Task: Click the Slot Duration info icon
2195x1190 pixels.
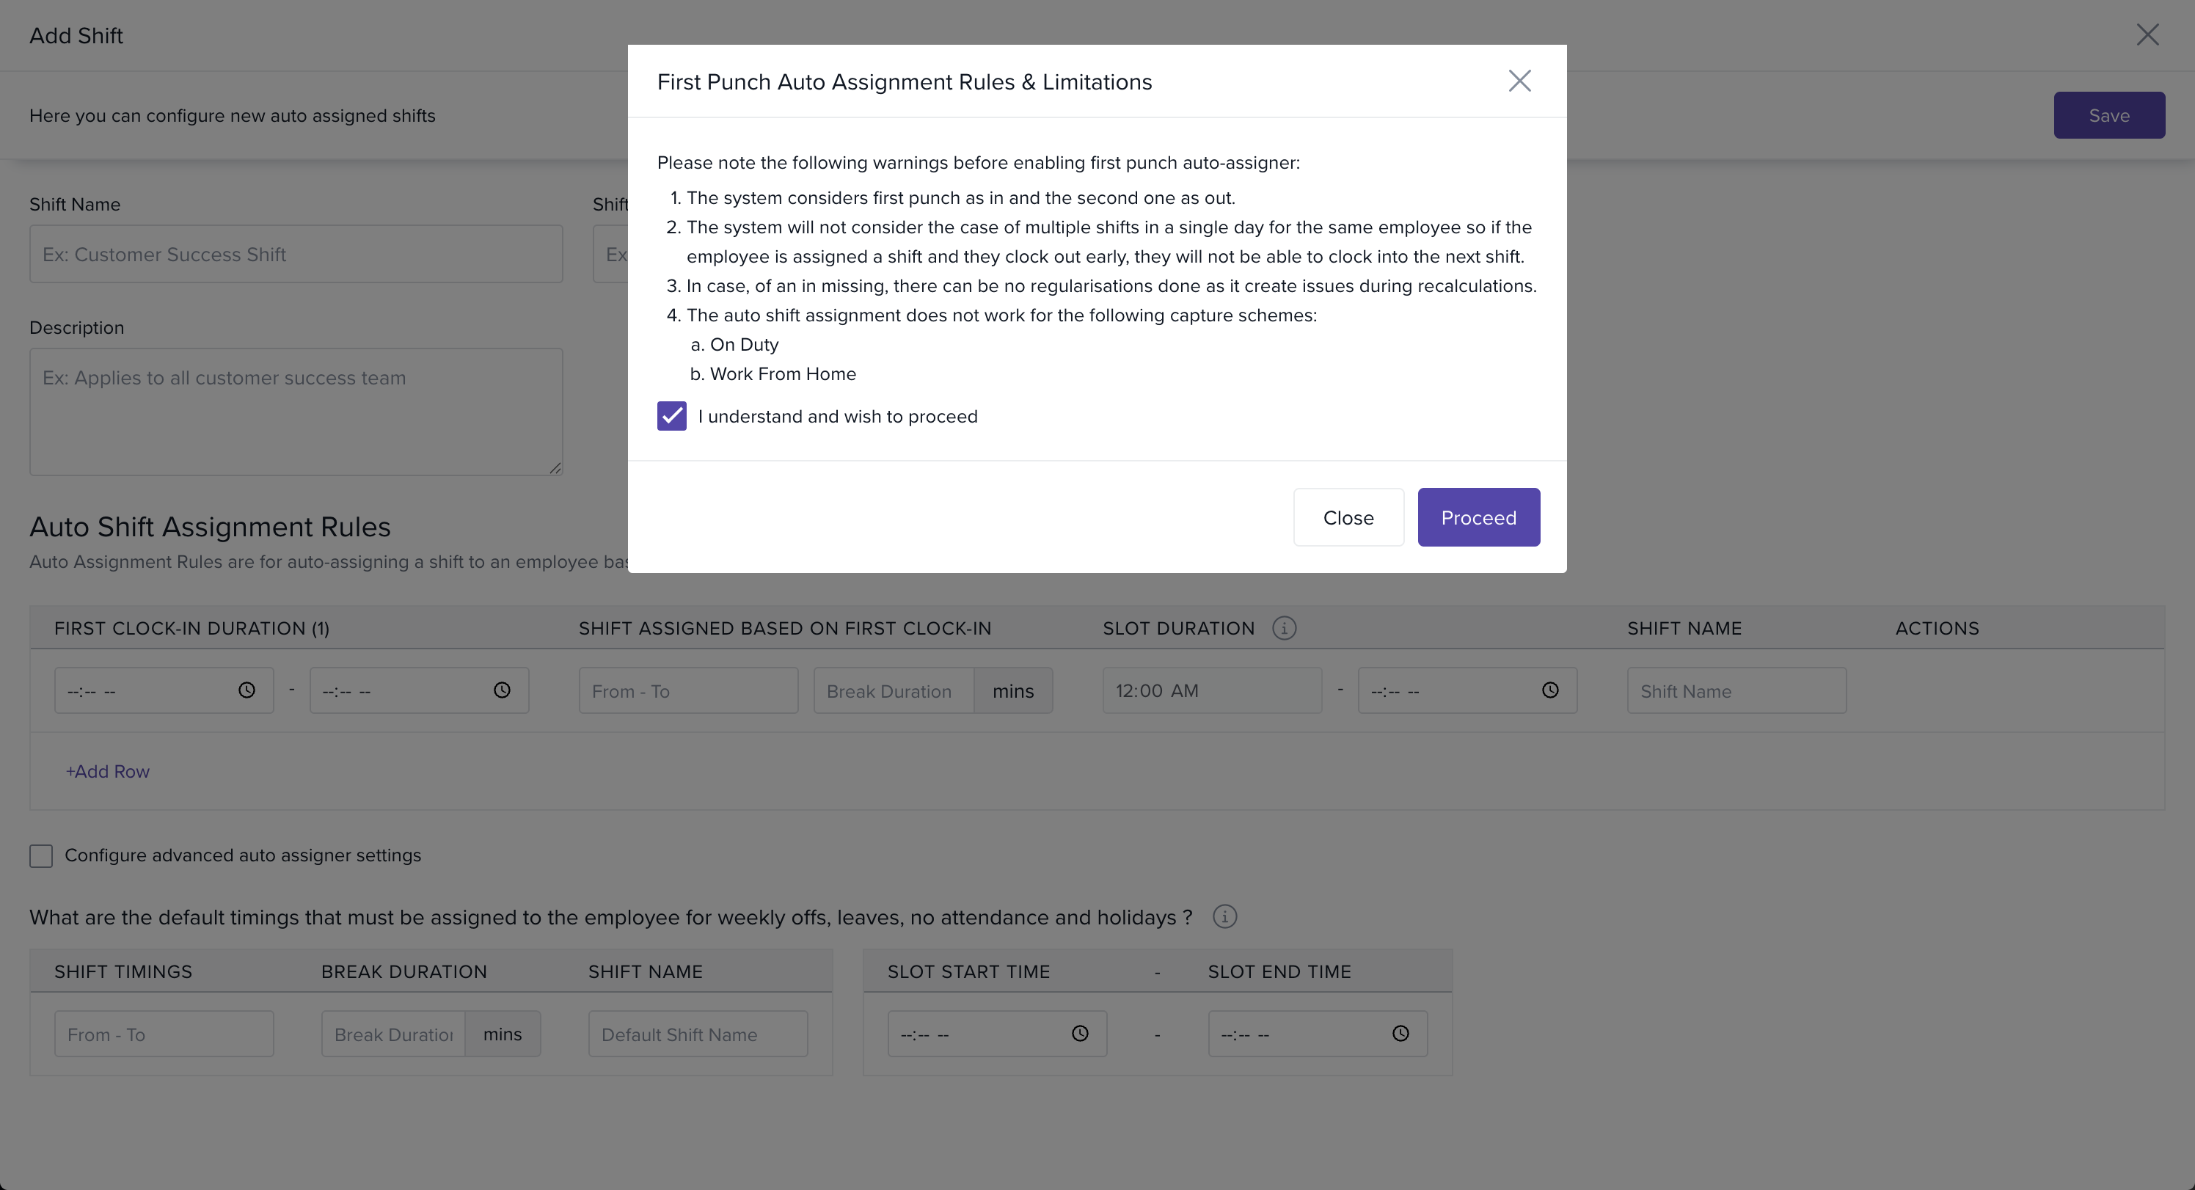Action: coord(1284,628)
